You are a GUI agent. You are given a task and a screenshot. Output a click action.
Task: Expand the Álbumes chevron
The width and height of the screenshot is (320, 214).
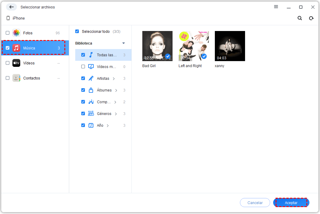[x=116, y=90]
